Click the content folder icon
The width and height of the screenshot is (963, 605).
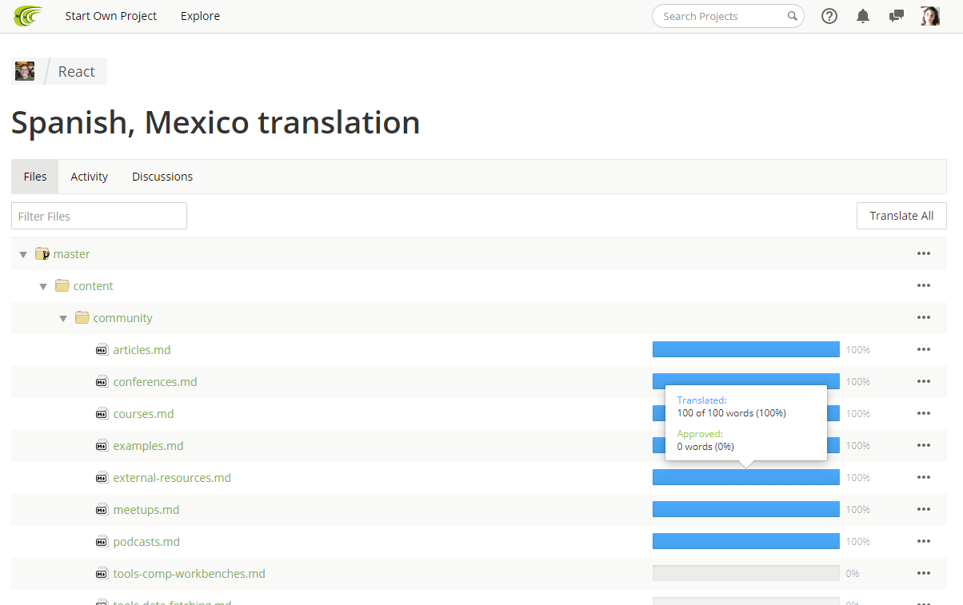62,286
